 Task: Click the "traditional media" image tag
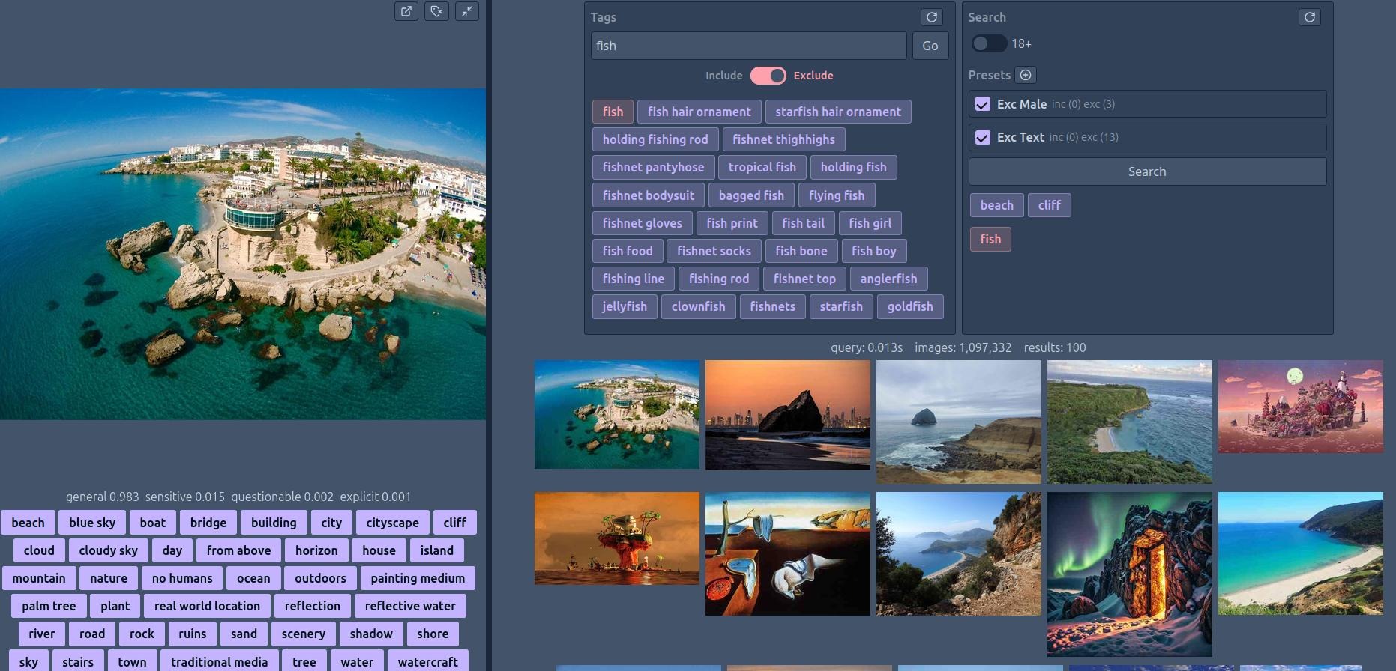219,662
